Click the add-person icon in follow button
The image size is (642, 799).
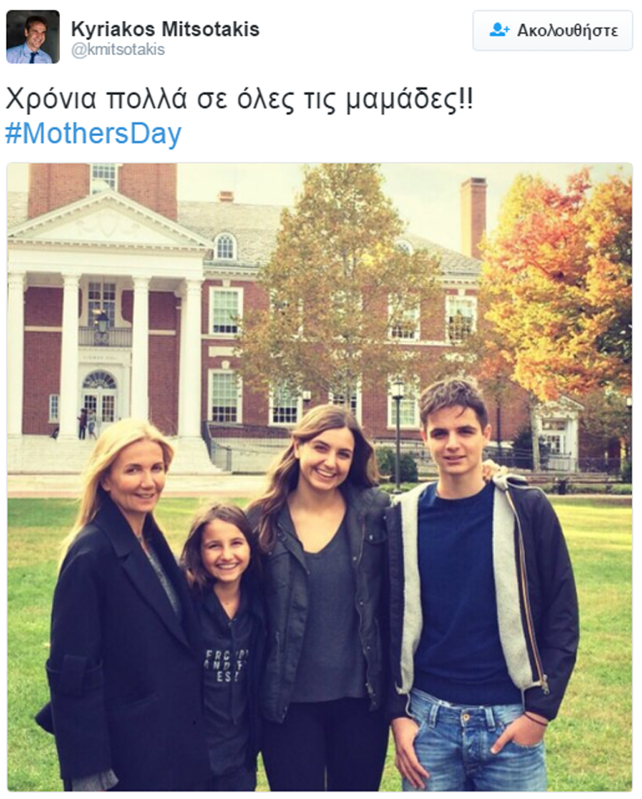click(x=499, y=30)
